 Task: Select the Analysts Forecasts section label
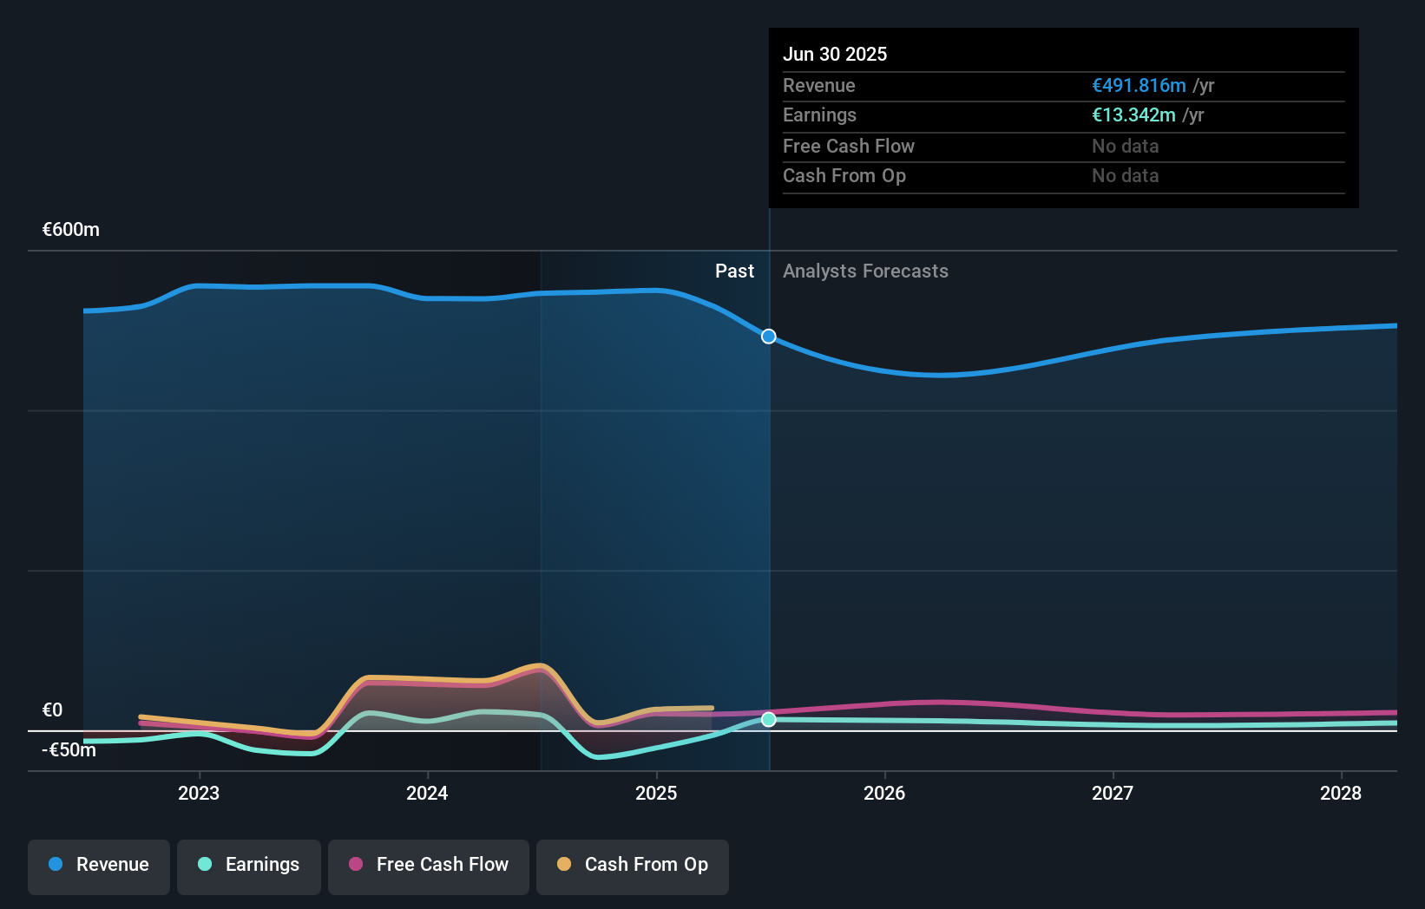[x=865, y=271]
